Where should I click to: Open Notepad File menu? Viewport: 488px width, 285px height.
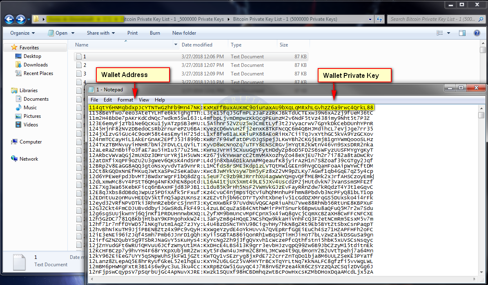pos(94,100)
